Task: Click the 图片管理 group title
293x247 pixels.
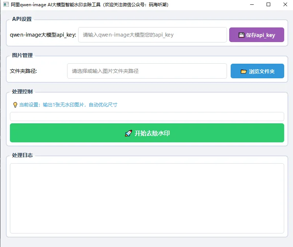Action: pyautogui.click(x=22, y=55)
